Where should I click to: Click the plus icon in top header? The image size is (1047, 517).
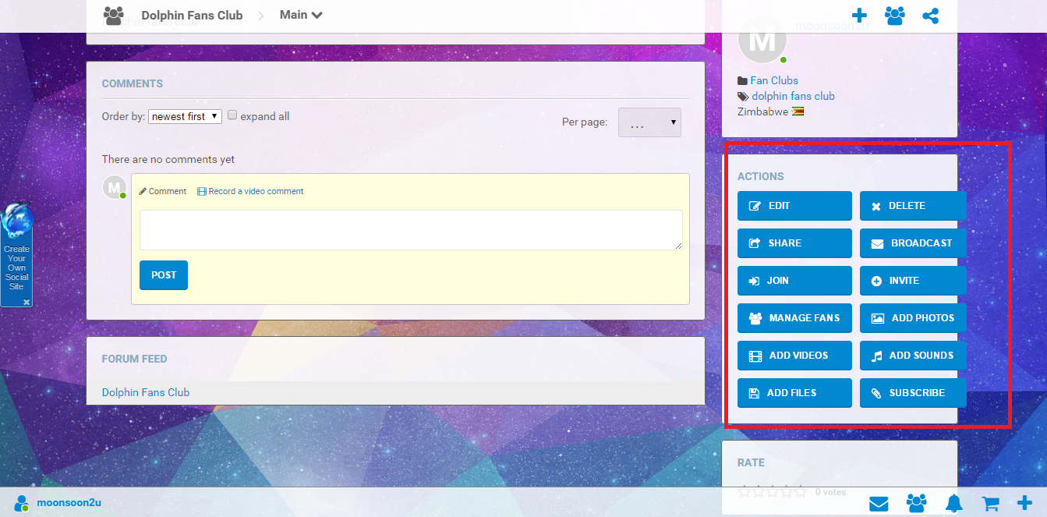pyautogui.click(x=858, y=16)
